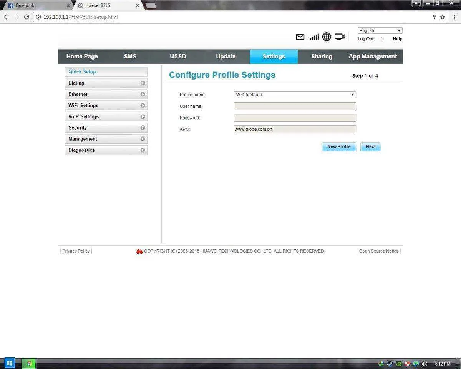Open a new browser tab
The width and height of the screenshot is (461, 369).
[x=151, y=5]
